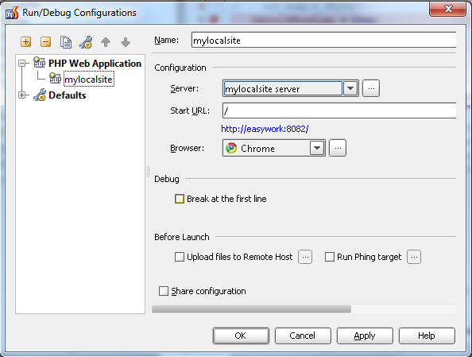
Task: Collapse the PHP Web Application tree node
Action: pyautogui.click(x=21, y=63)
